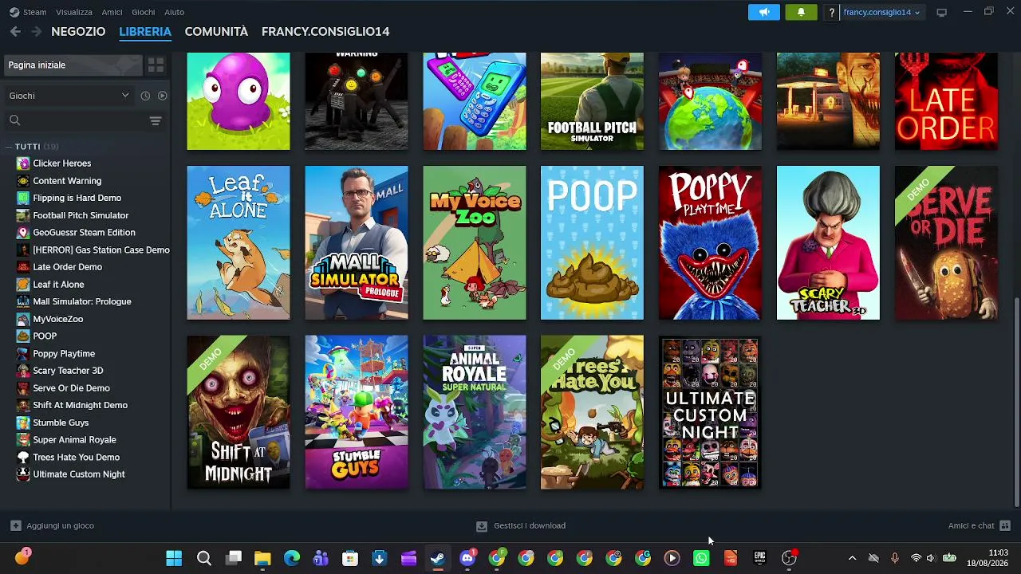Viewport: 1021px width, 574px height.
Task: Open the Scary Teacher 3D cover
Action: pyautogui.click(x=828, y=242)
